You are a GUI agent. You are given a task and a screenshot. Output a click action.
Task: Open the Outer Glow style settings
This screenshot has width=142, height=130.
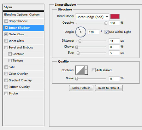coord(23,34)
